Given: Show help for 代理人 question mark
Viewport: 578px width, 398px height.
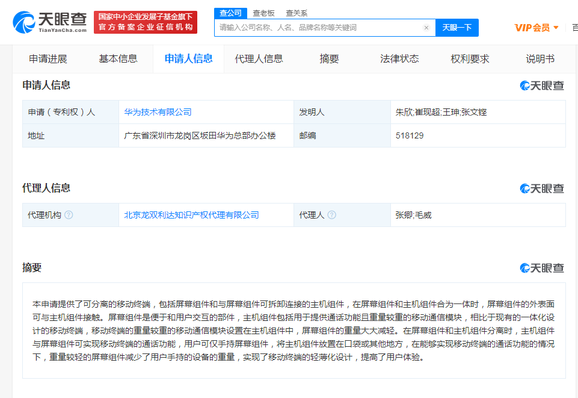Looking at the screenshot, I should 332,215.
